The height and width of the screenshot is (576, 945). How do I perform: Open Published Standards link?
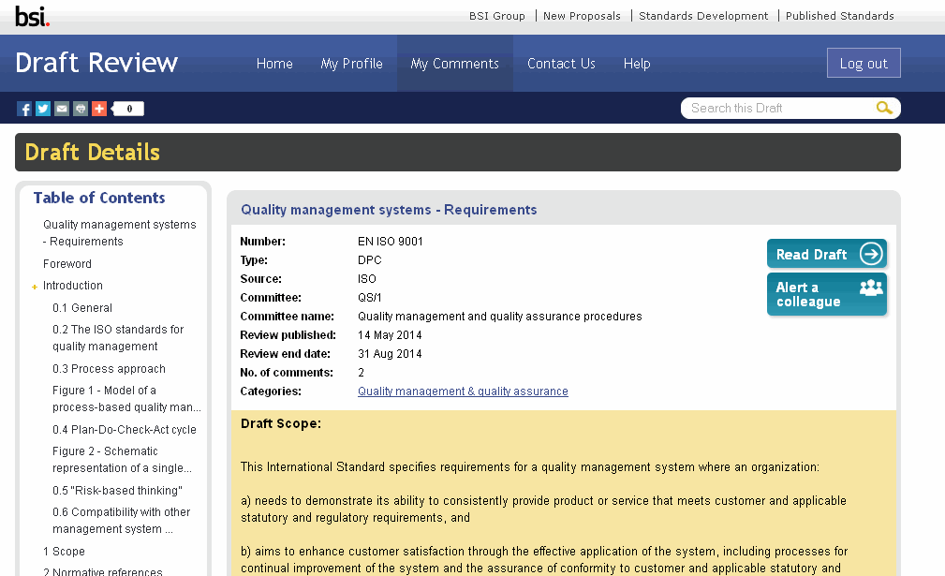point(839,16)
